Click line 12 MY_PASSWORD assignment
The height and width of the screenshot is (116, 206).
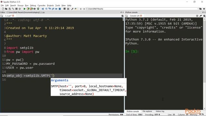pos(30,64)
